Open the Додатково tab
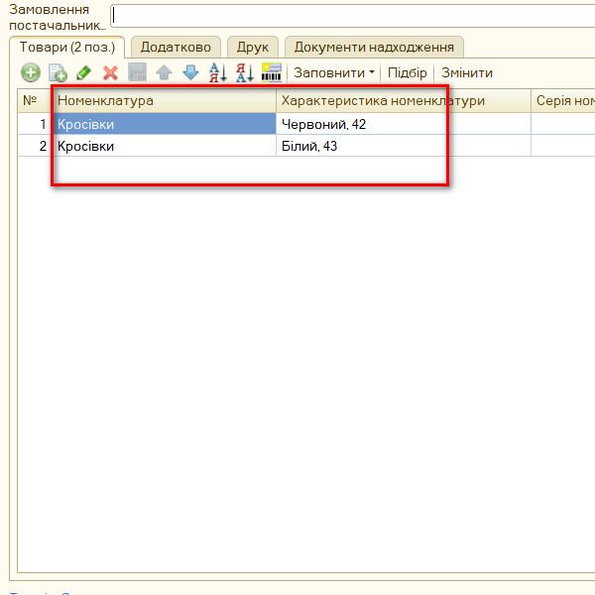This screenshot has width=595, height=595. click(x=176, y=48)
